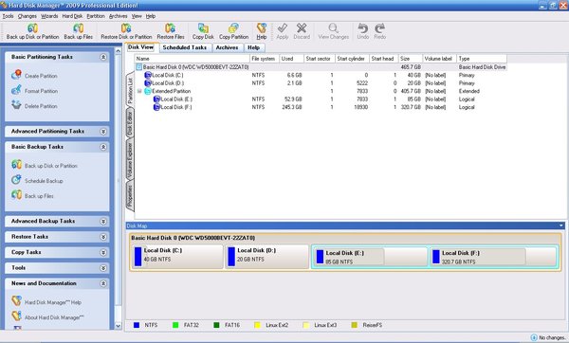This screenshot has height=343, width=569.
Task: Expand Copy Tasks panel
Action: click(103, 252)
